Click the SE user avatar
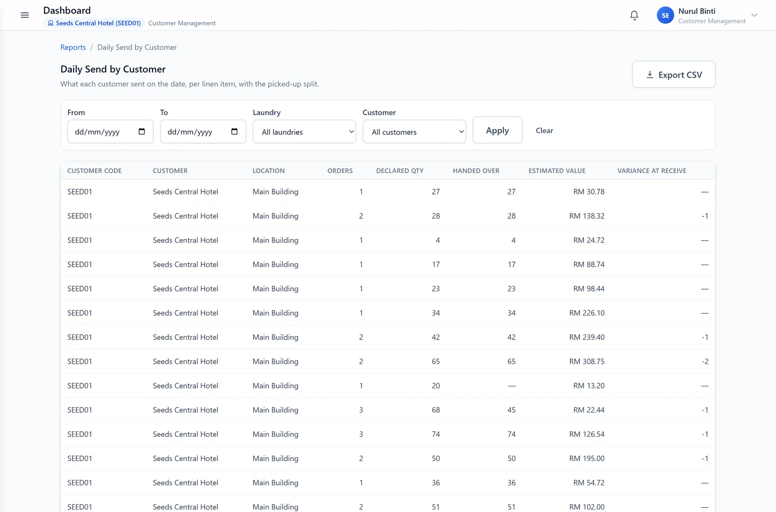This screenshot has height=512, width=776. pyautogui.click(x=665, y=16)
